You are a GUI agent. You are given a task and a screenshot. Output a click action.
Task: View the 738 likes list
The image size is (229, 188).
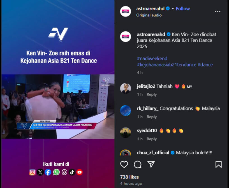[x=129, y=177]
